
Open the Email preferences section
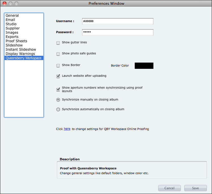[x=24, y=20]
